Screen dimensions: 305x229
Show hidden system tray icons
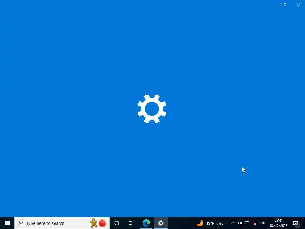click(232, 223)
